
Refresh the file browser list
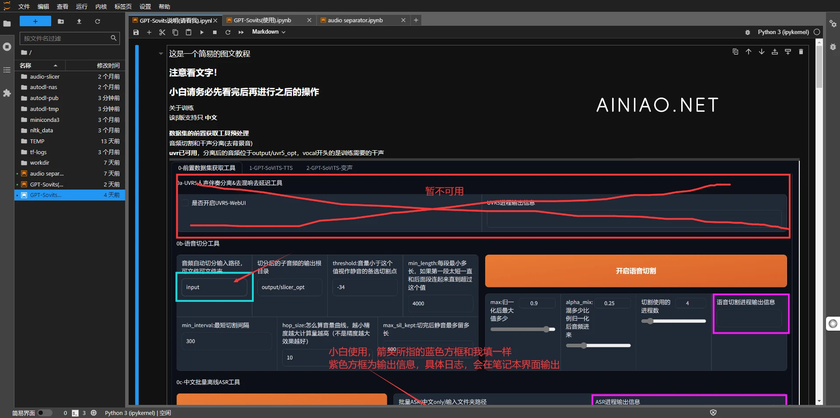[x=98, y=21]
